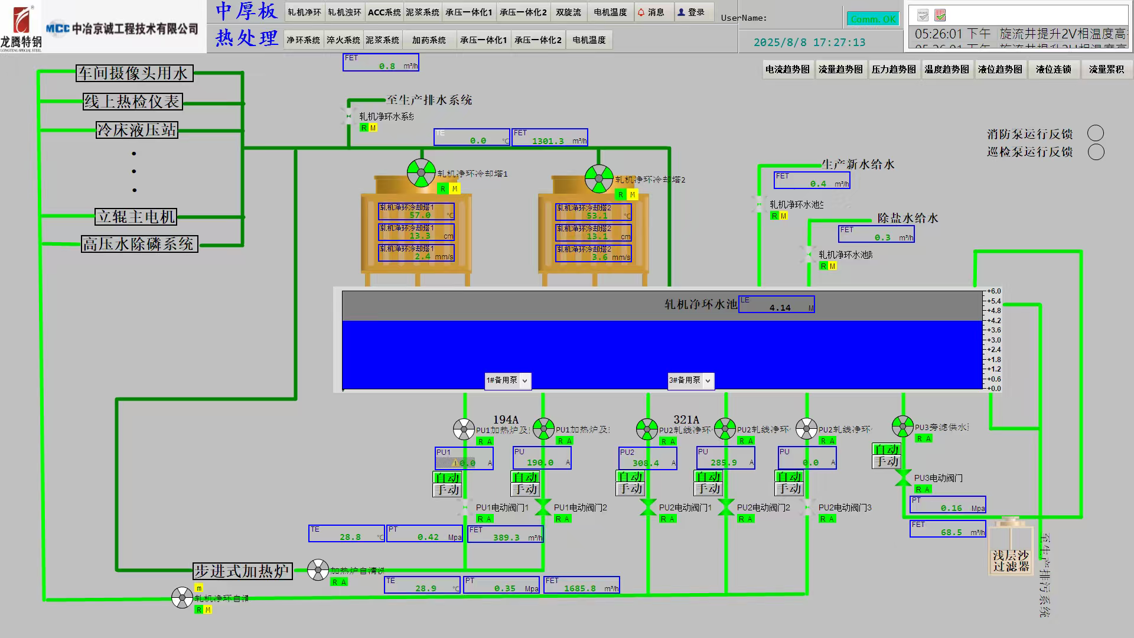Click the cooling tower 2 fan icon
Image resolution: width=1134 pixels, height=638 pixels.
click(599, 178)
